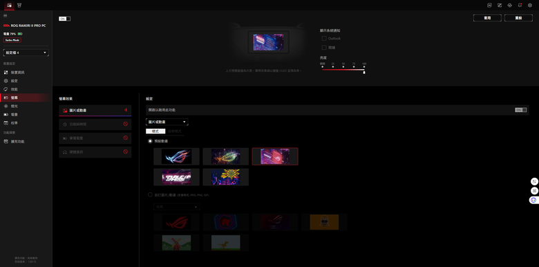Viewport: 539px width, 267px height.
Task: Click the 重設 reset button at top right
Action: pos(519,18)
